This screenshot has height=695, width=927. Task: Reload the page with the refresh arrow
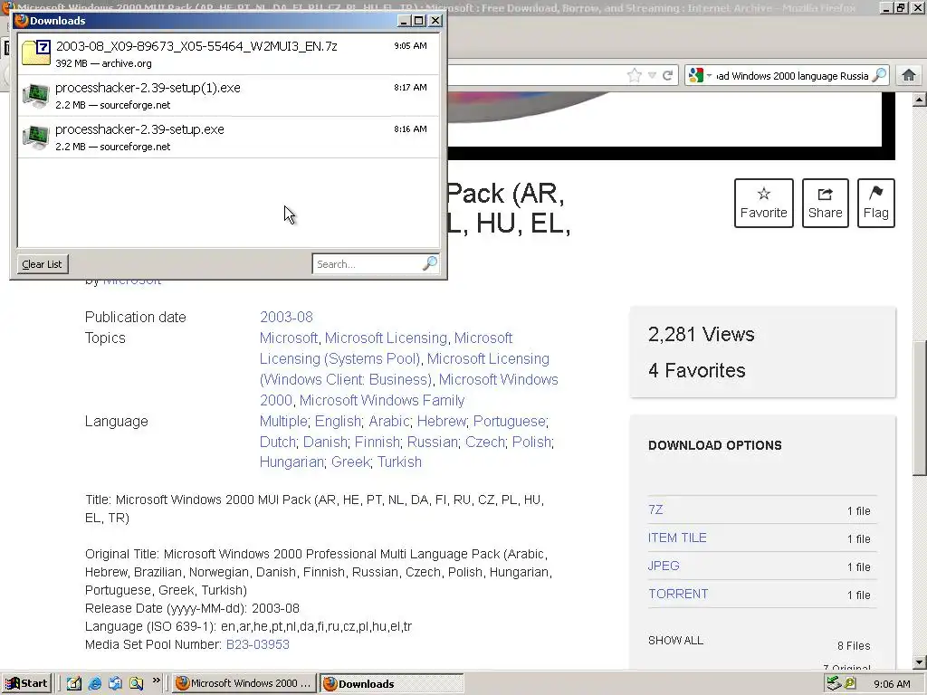click(667, 76)
